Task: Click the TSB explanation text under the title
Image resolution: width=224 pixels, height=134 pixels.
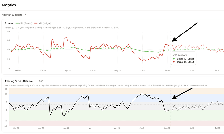Action: point(106,85)
